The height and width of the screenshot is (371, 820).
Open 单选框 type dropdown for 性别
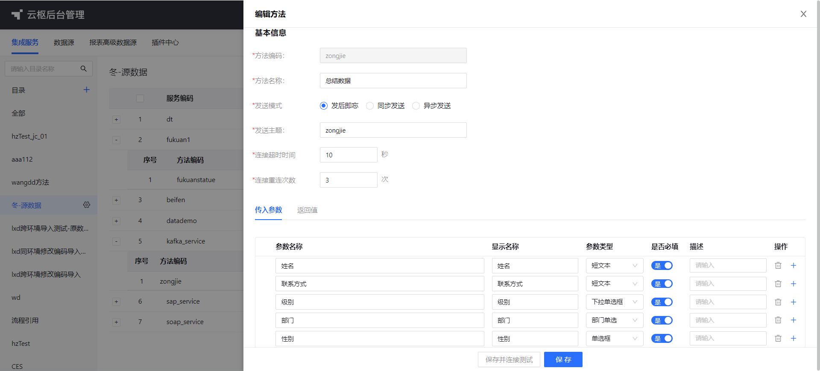[615, 339]
